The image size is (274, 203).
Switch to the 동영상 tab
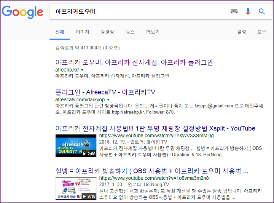click(x=107, y=32)
